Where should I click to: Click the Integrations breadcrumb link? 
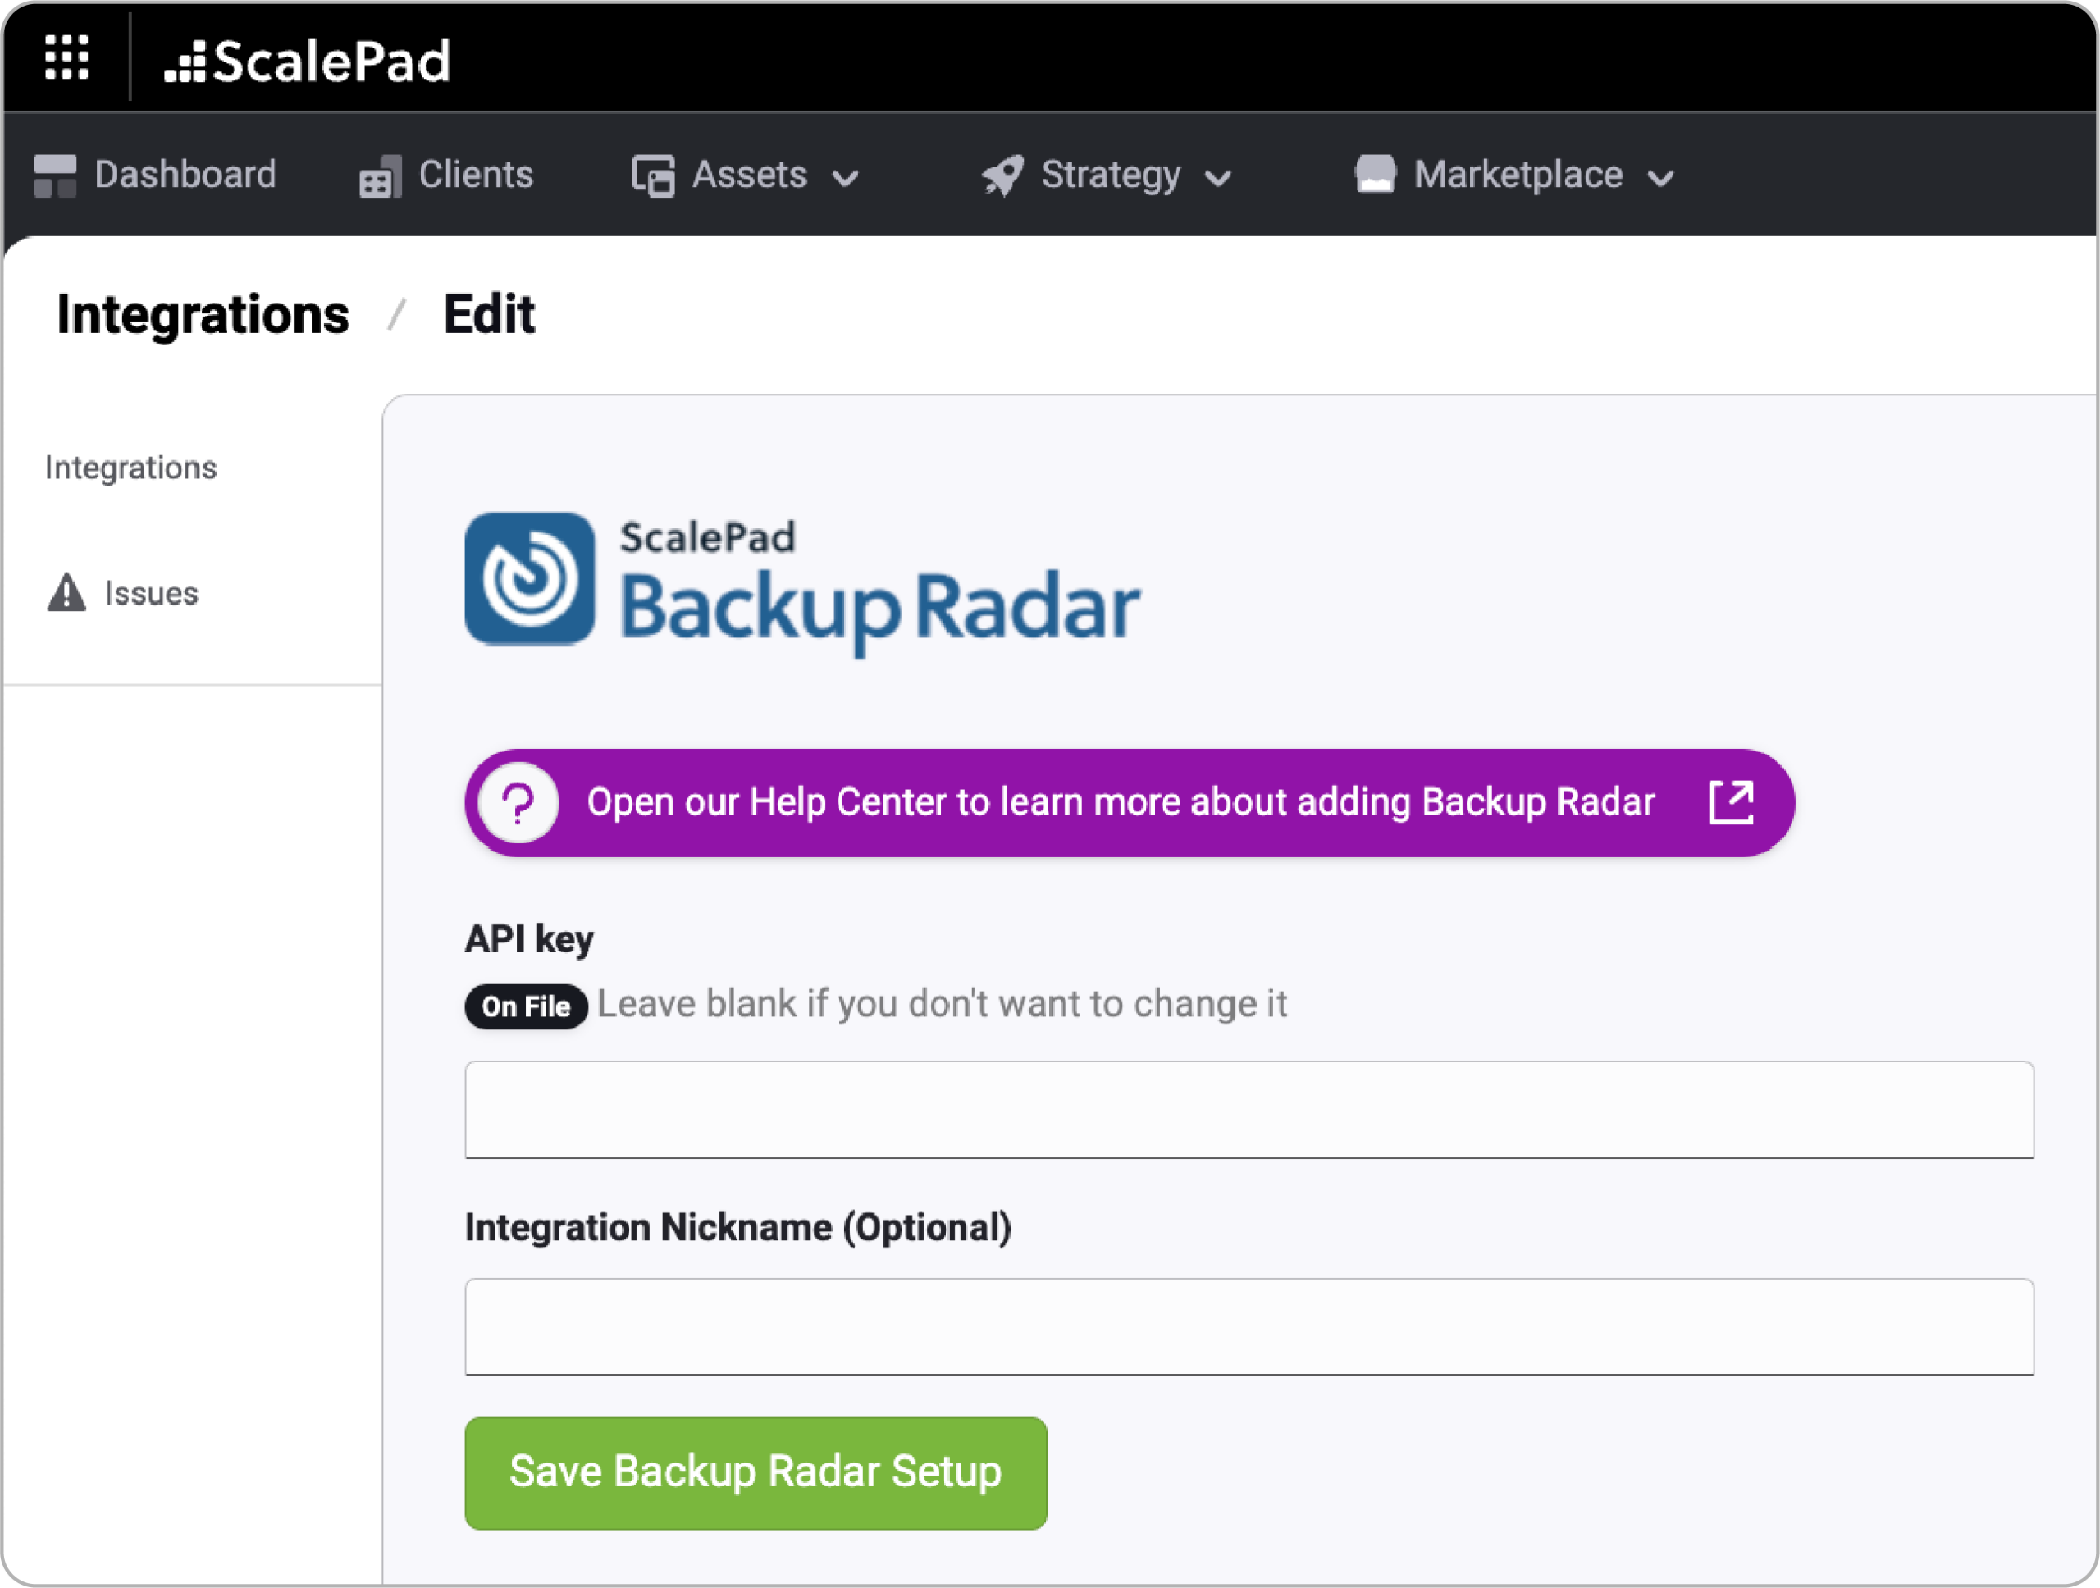203,315
